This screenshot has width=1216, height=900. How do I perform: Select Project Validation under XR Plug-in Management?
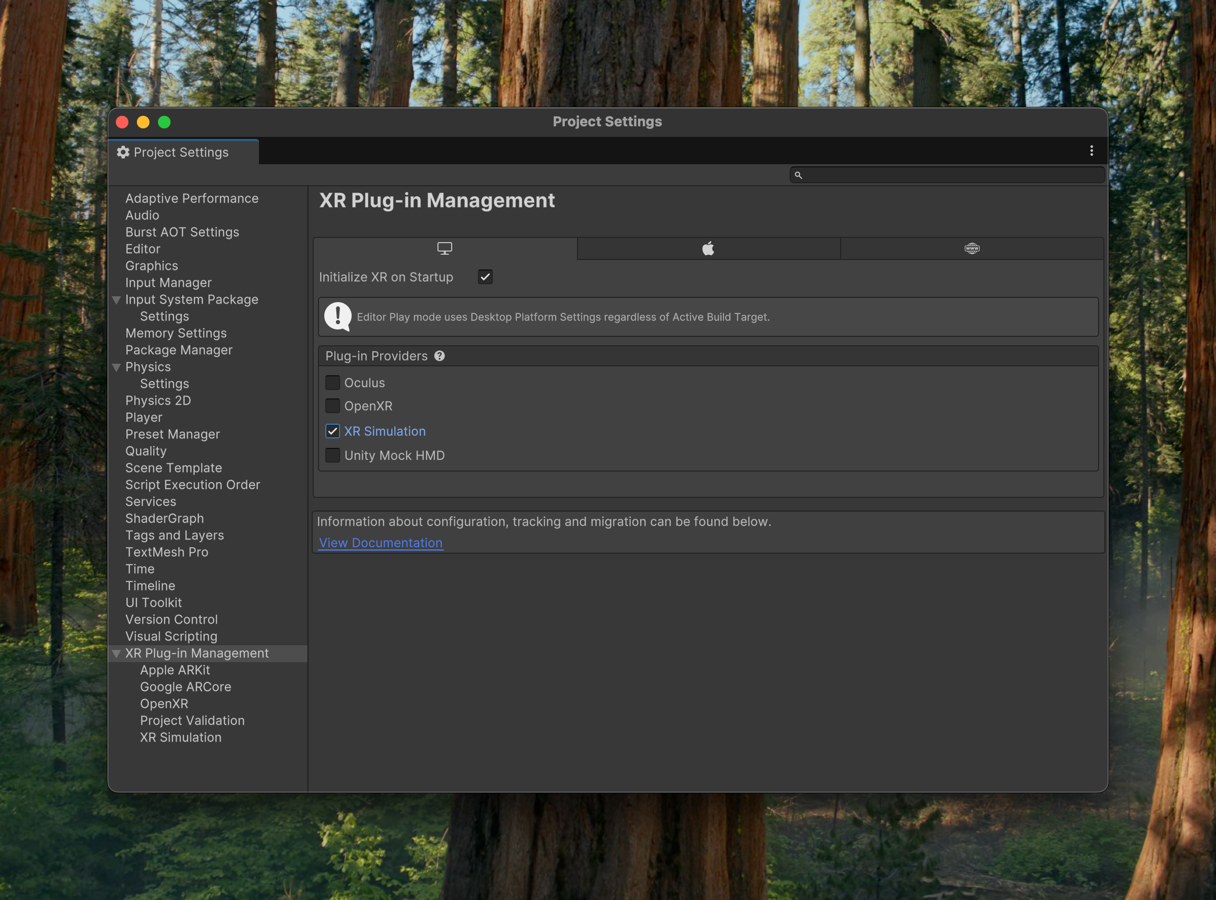192,720
